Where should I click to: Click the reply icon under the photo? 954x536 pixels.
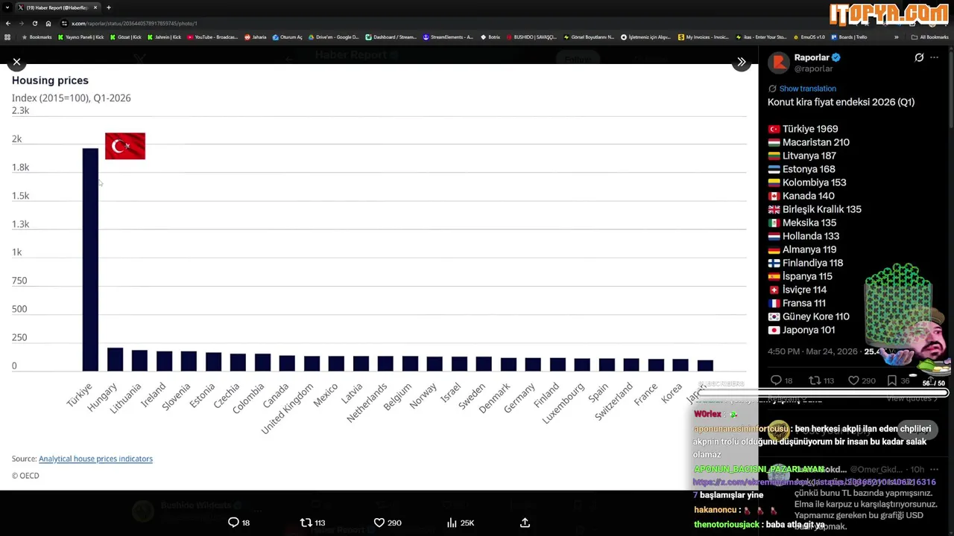233,523
